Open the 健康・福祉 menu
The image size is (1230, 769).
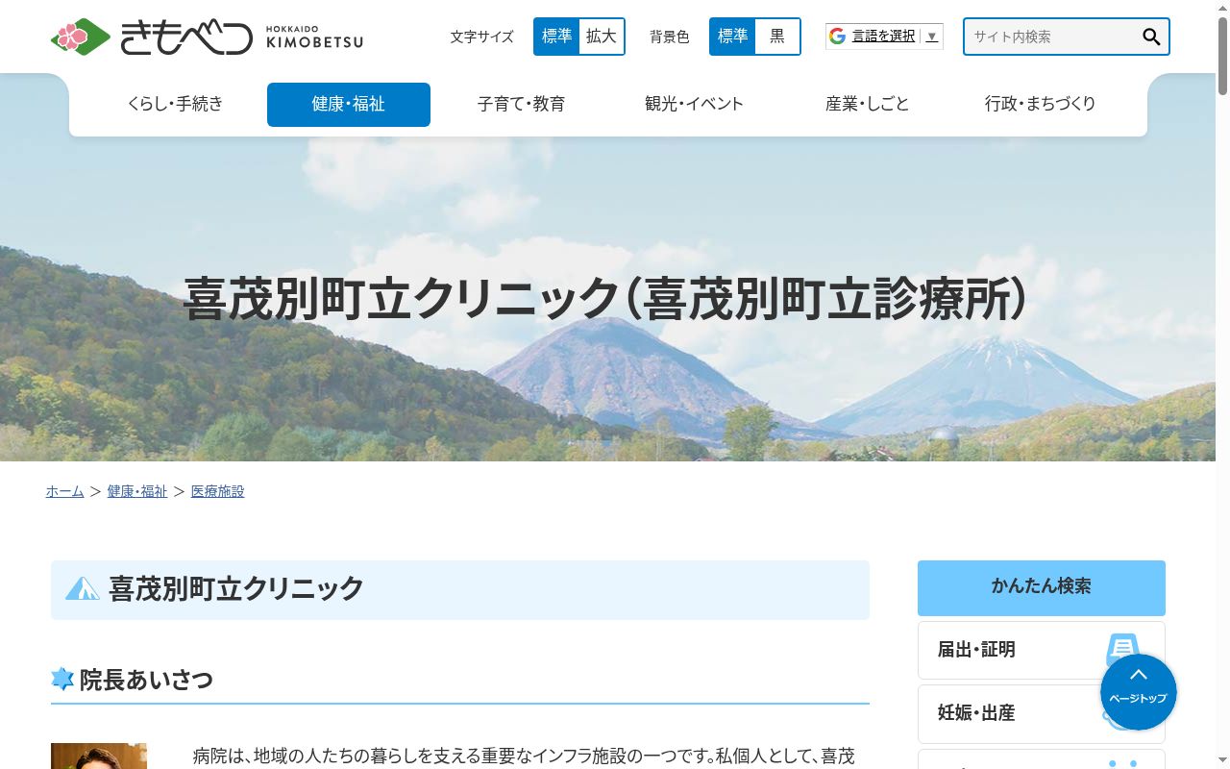(349, 104)
